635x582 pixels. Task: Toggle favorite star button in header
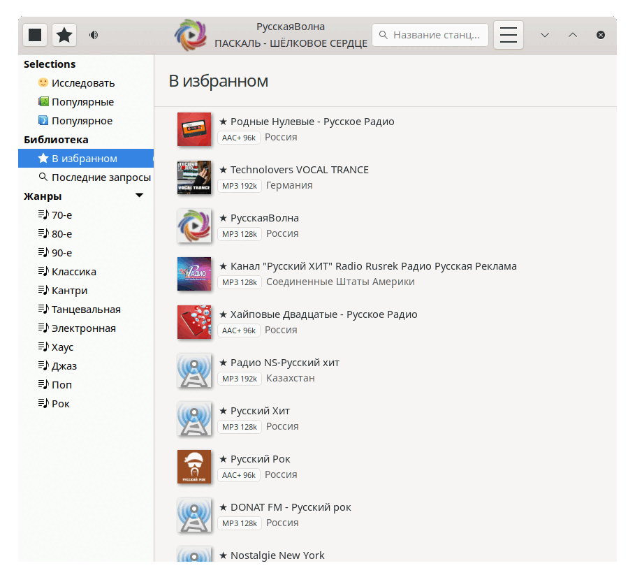click(x=64, y=35)
